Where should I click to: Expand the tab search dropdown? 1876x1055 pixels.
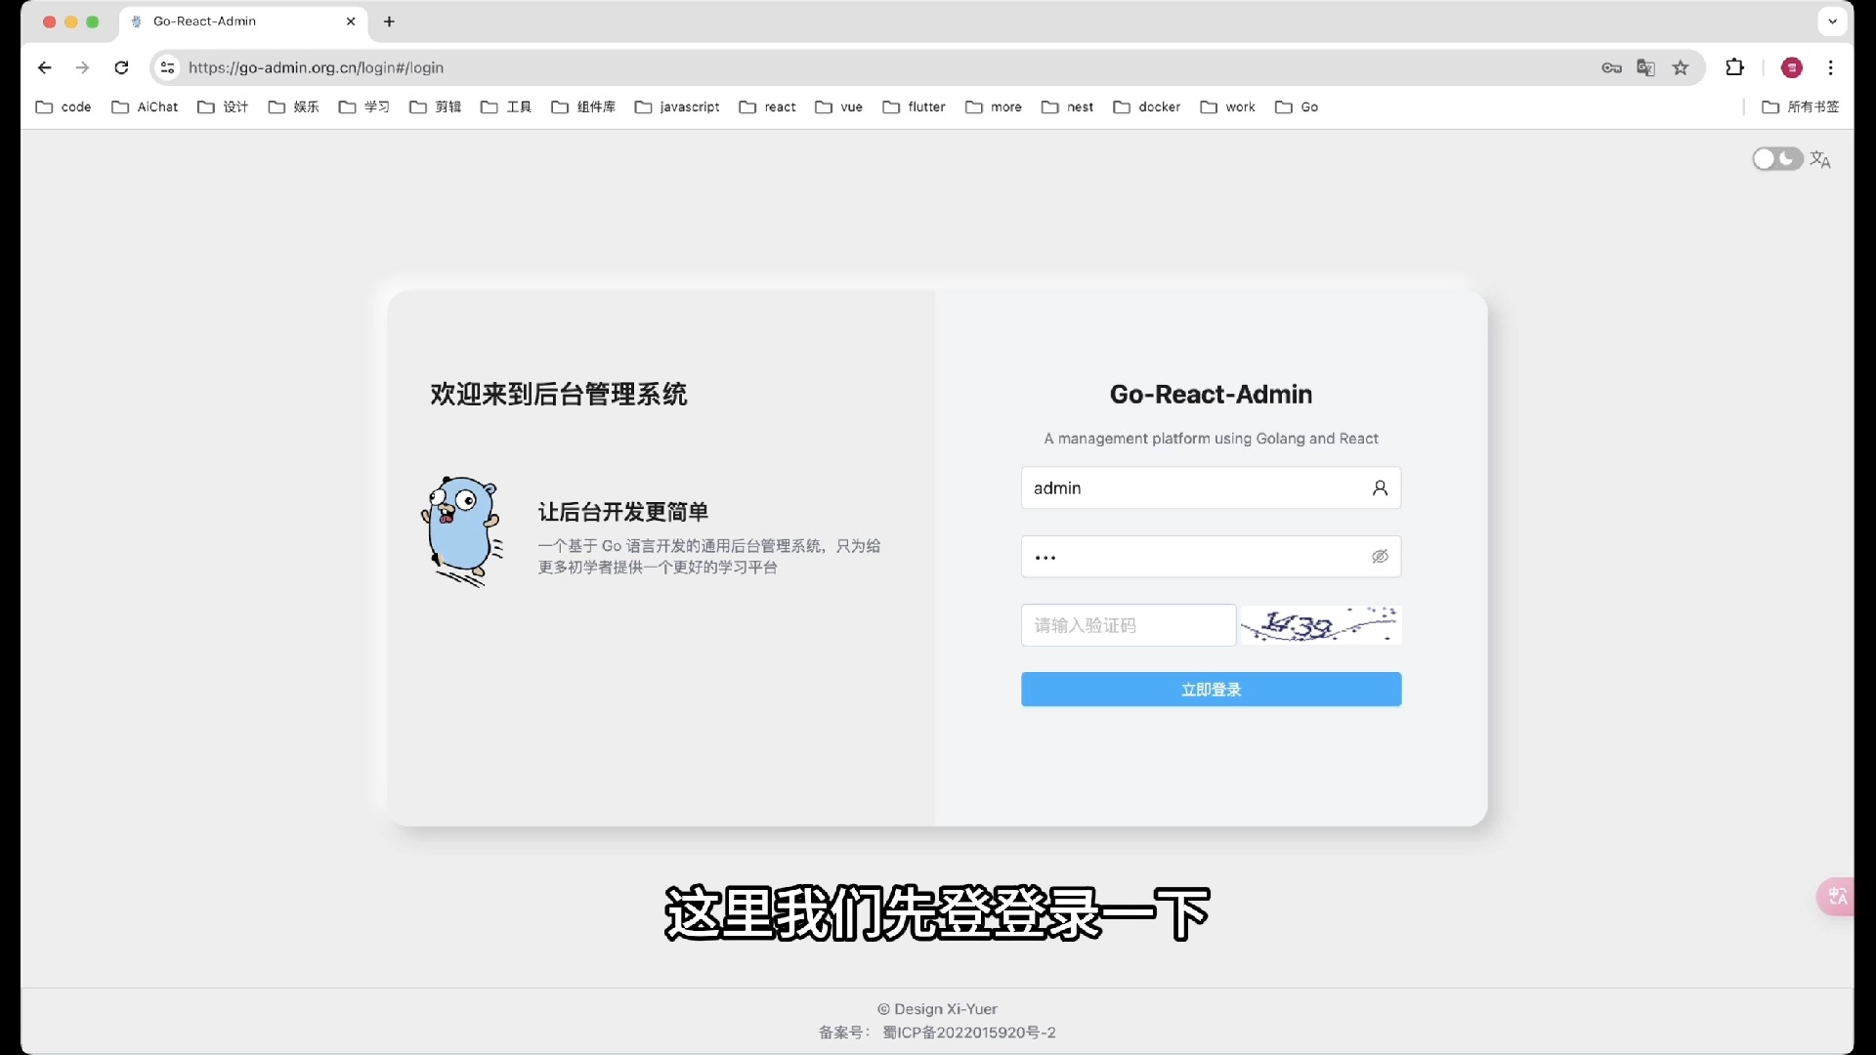click(x=1832, y=21)
